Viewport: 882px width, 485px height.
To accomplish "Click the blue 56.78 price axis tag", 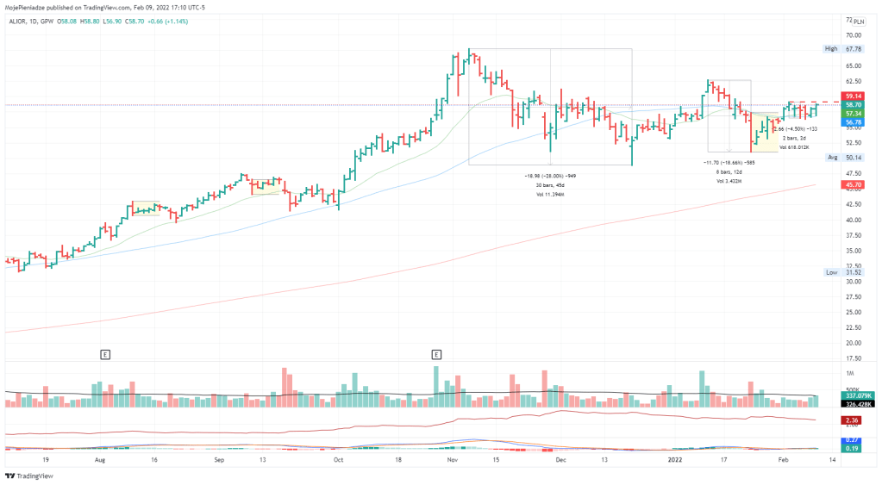I will pyautogui.click(x=855, y=122).
